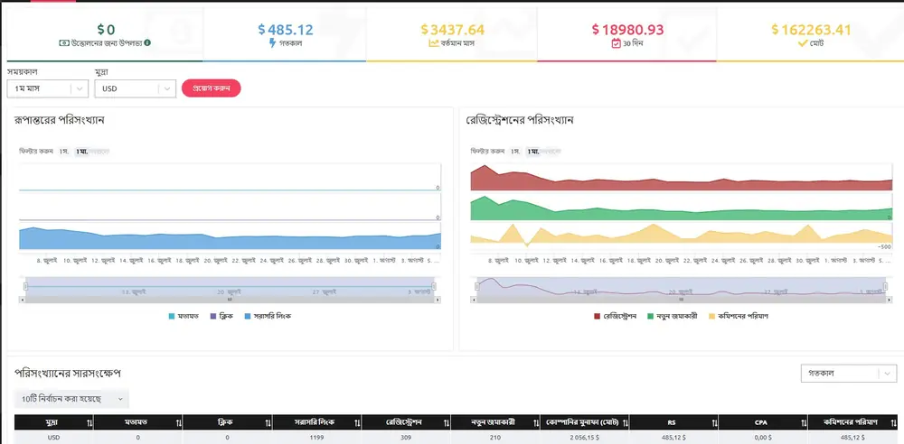Select 1স. week filter on conversion chart
904x444 pixels.
coord(64,152)
